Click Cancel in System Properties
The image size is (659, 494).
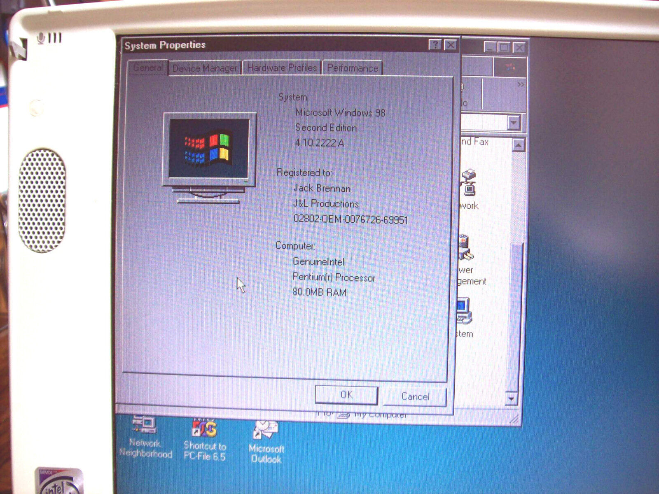pyautogui.click(x=415, y=396)
